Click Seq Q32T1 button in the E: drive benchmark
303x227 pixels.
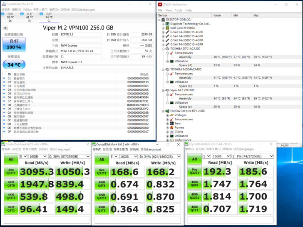coord(195,172)
